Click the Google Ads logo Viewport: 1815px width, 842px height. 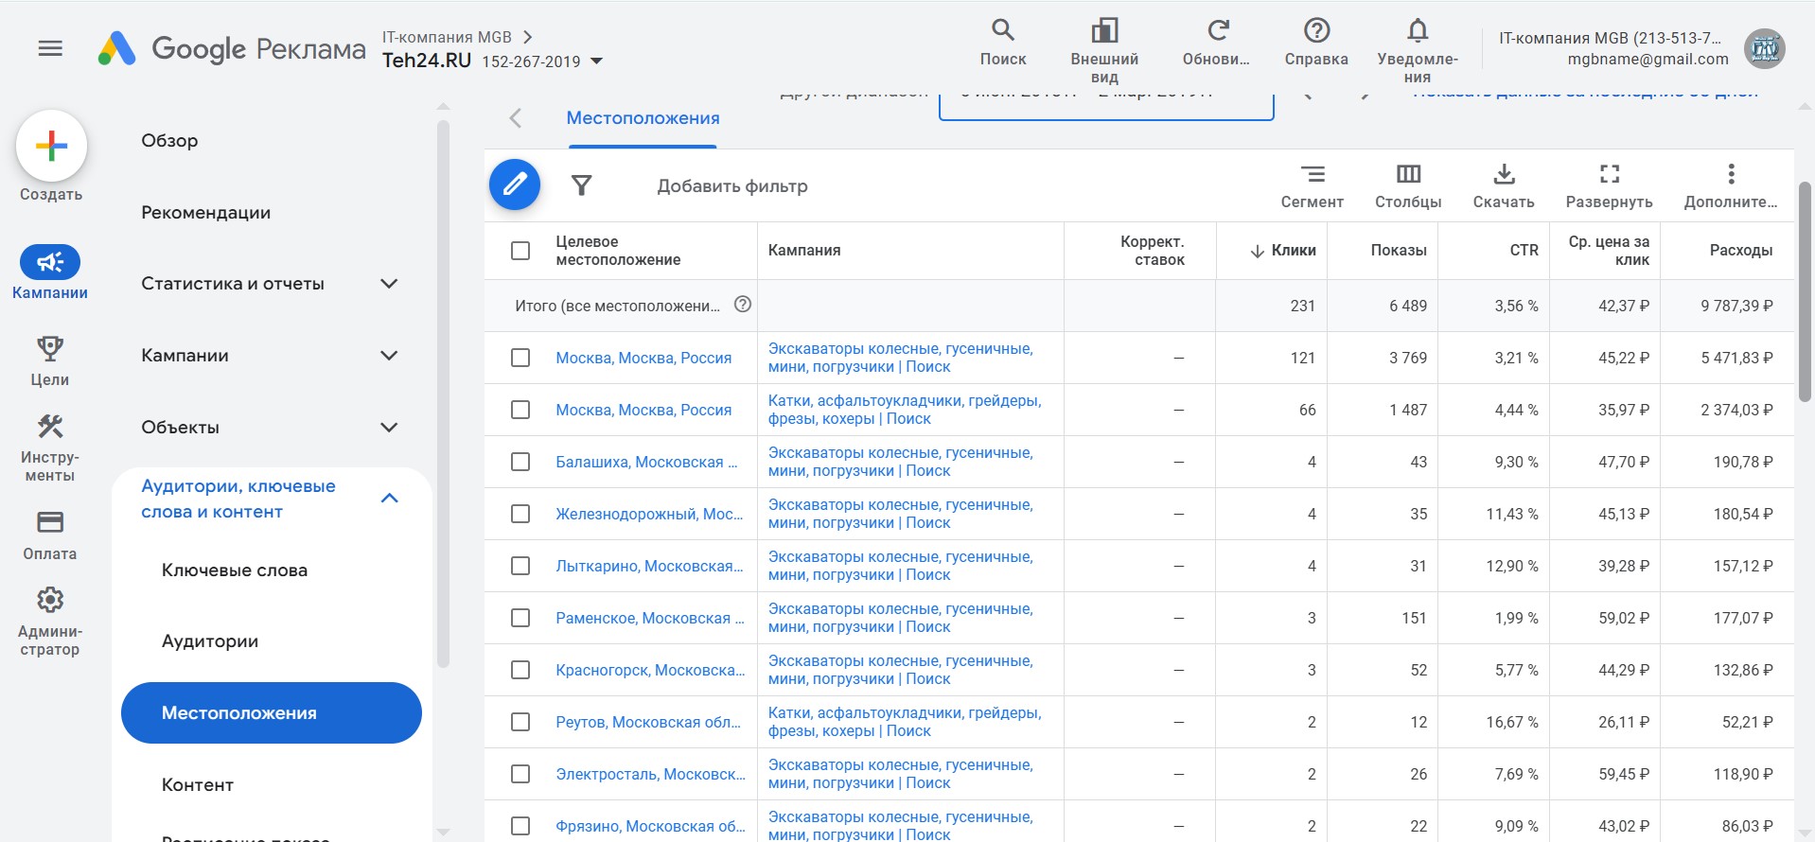point(117,48)
